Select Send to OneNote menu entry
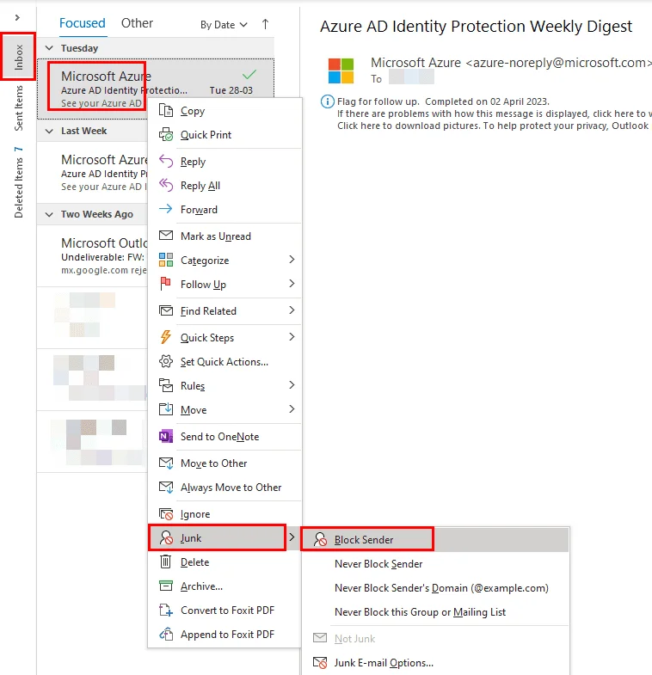This screenshot has width=652, height=675. tap(225, 437)
